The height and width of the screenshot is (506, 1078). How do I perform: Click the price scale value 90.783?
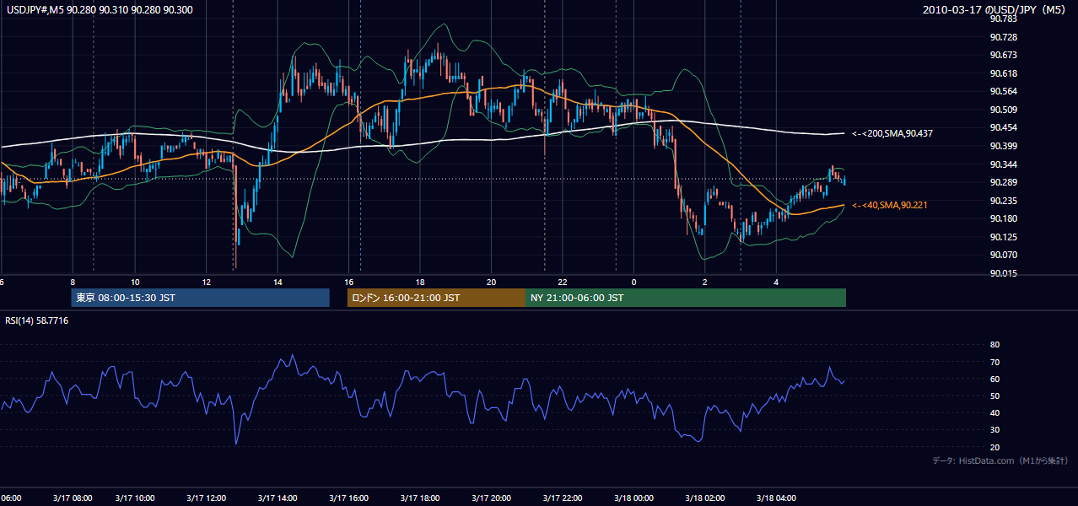[1004, 19]
